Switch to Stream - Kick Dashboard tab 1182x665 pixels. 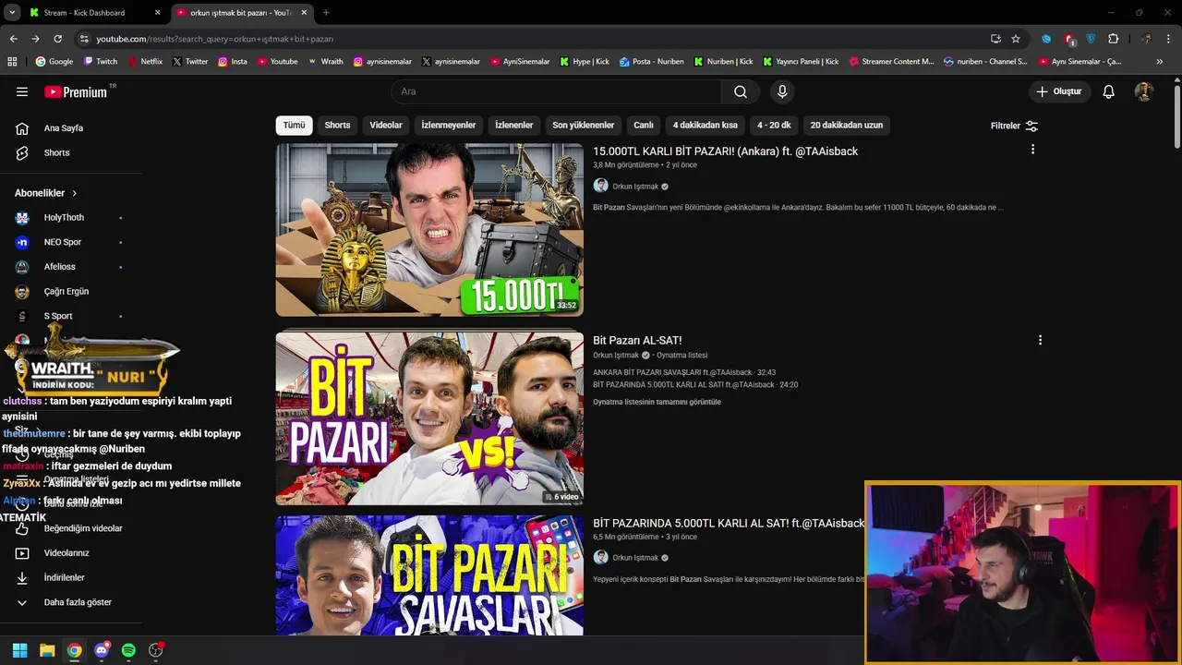pyautogui.click(x=94, y=13)
